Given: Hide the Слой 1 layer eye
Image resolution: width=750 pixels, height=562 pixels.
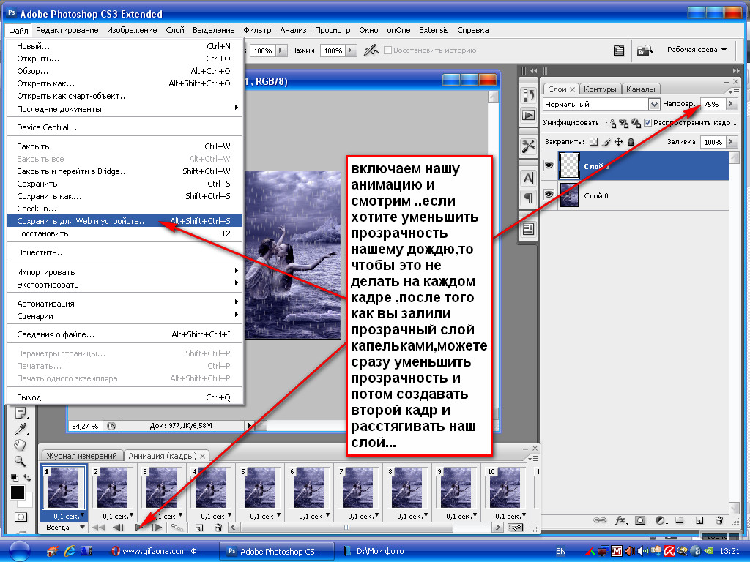Looking at the screenshot, I should pyautogui.click(x=549, y=165).
